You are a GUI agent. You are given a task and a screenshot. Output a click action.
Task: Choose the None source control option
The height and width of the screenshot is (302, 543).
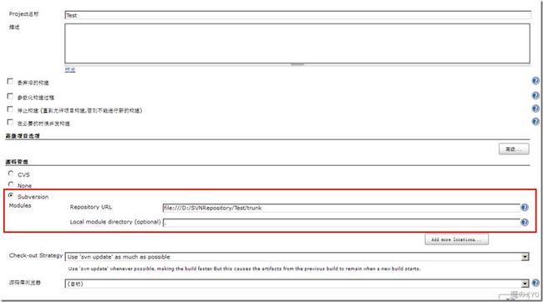[11, 184]
